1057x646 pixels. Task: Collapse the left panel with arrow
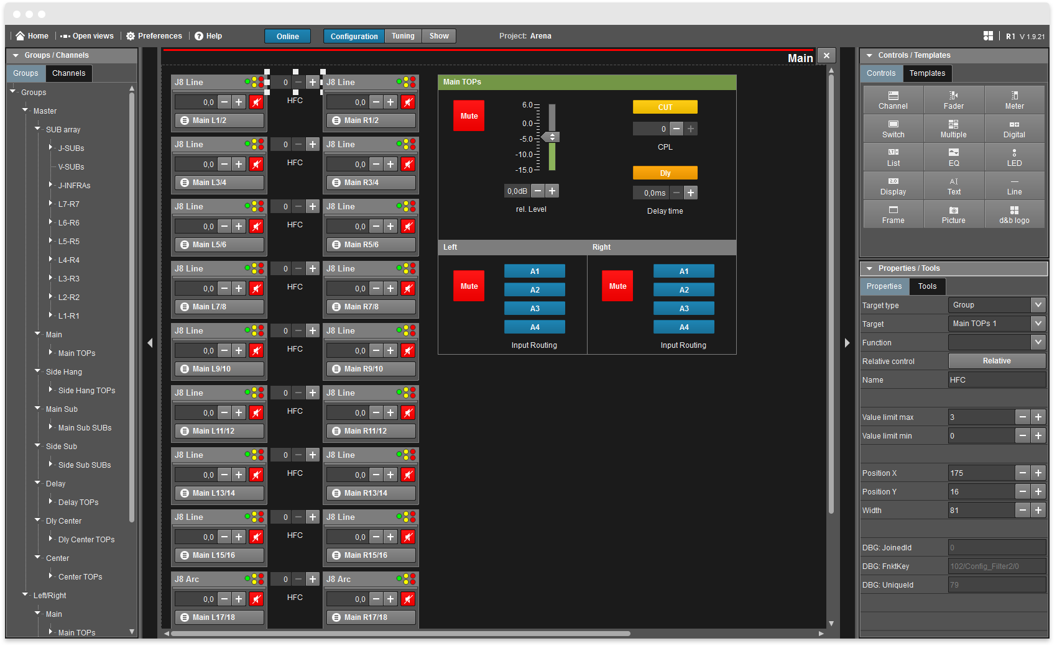[x=150, y=343]
